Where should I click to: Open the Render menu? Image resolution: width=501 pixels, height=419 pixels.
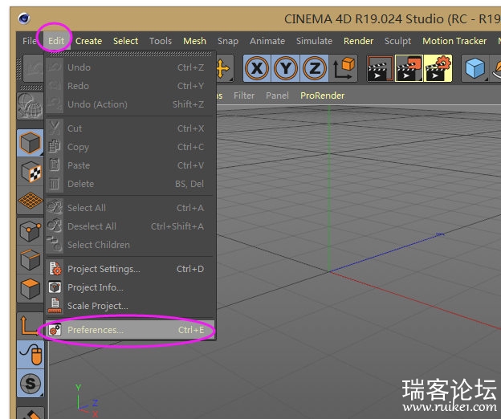[x=359, y=41]
